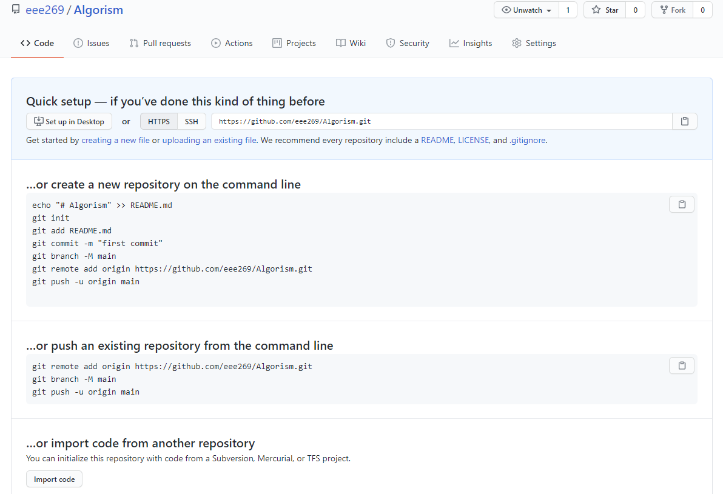Open the LICENSE recommendation link
The height and width of the screenshot is (494, 723).
pos(474,140)
